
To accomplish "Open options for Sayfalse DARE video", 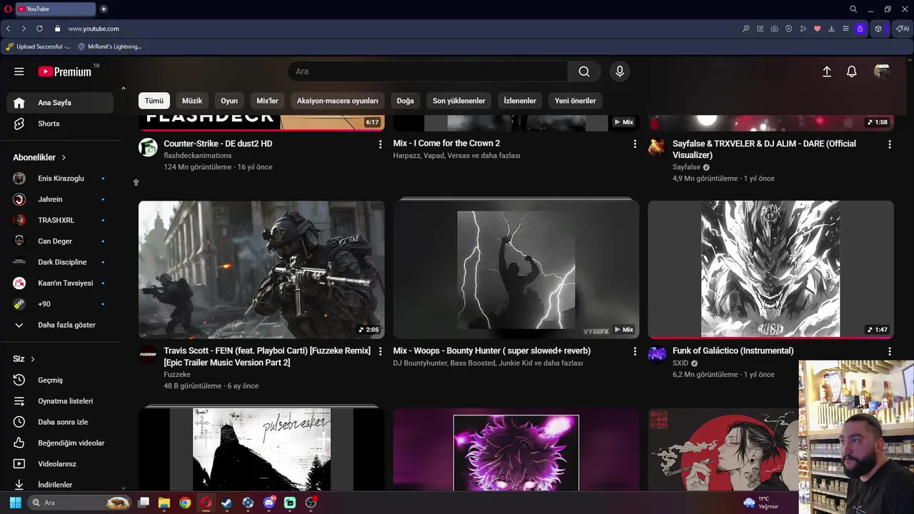I will tap(890, 144).
